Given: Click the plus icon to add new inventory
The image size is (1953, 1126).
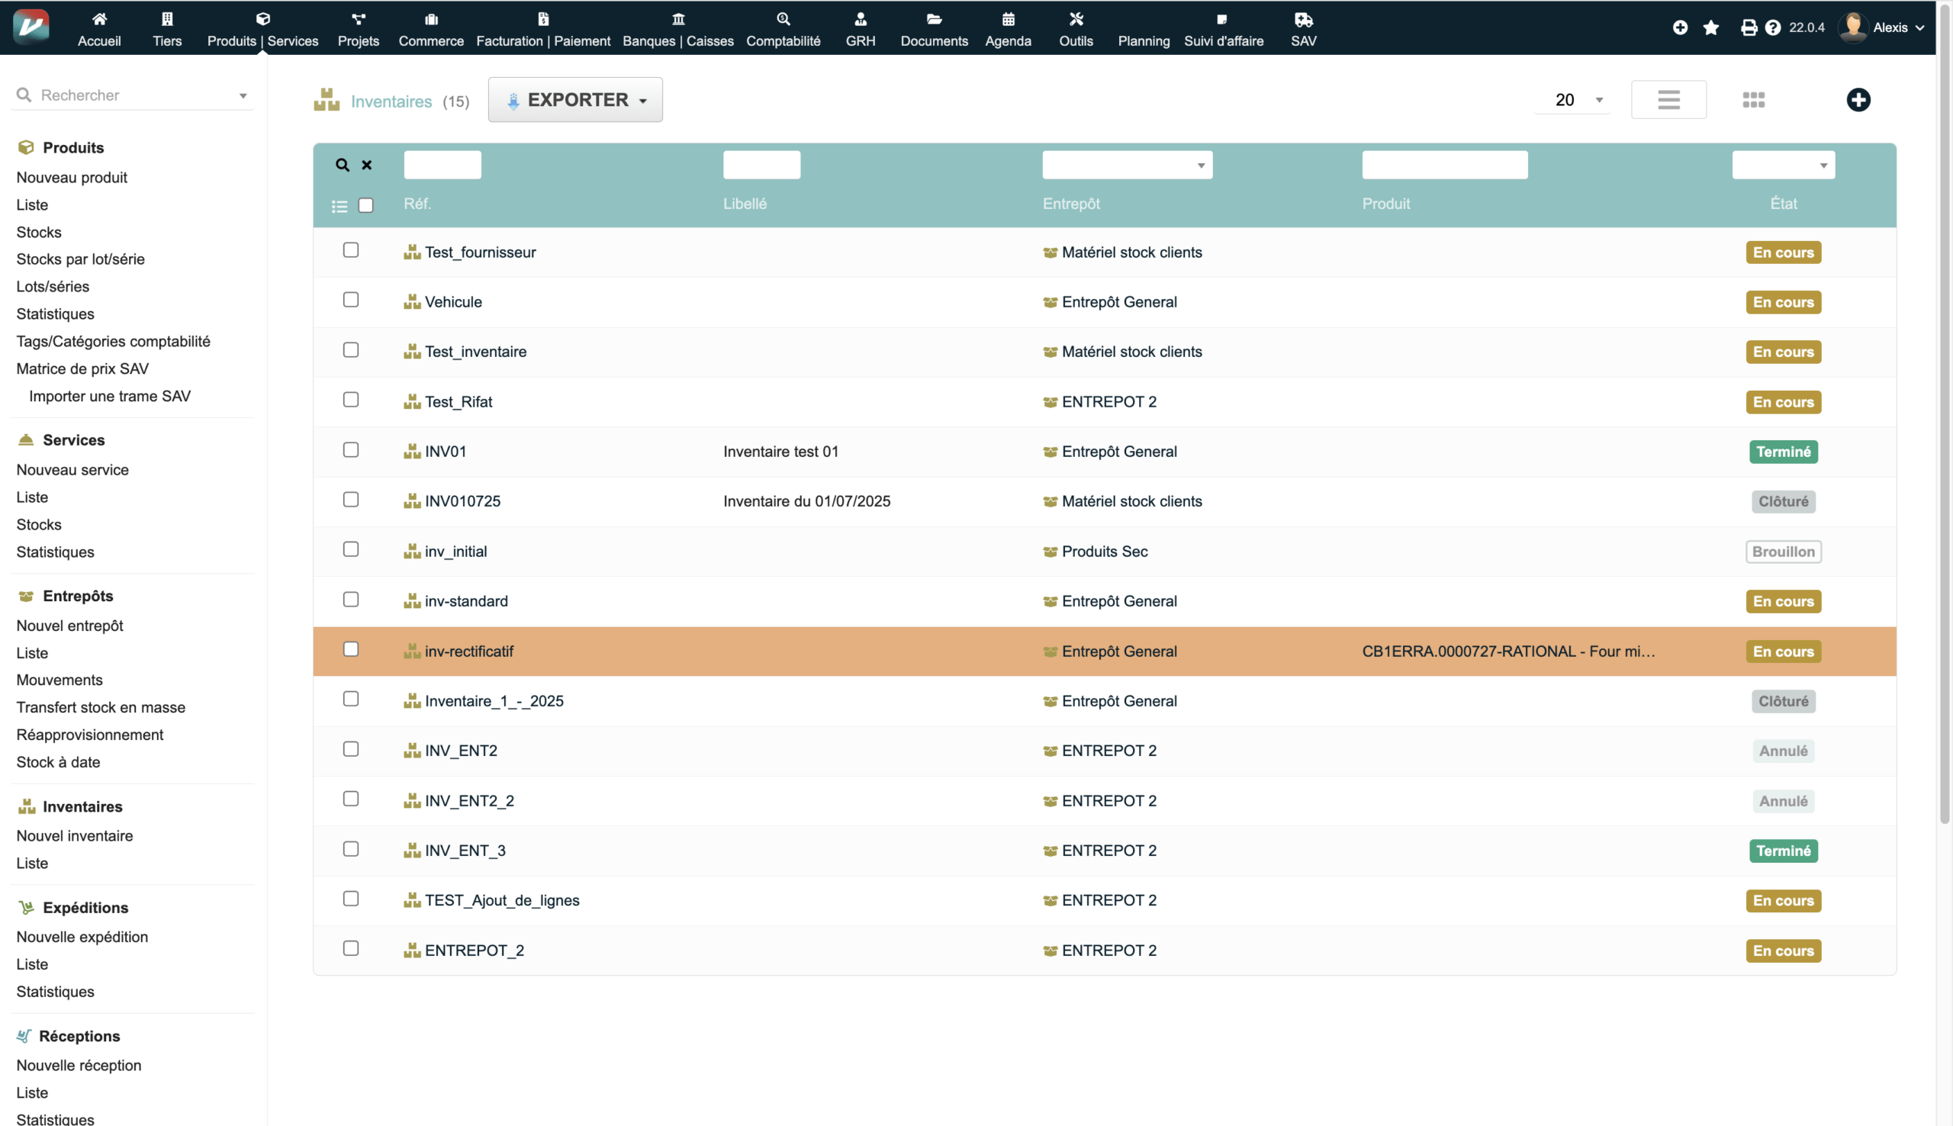Looking at the screenshot, I should point(1858,100).
